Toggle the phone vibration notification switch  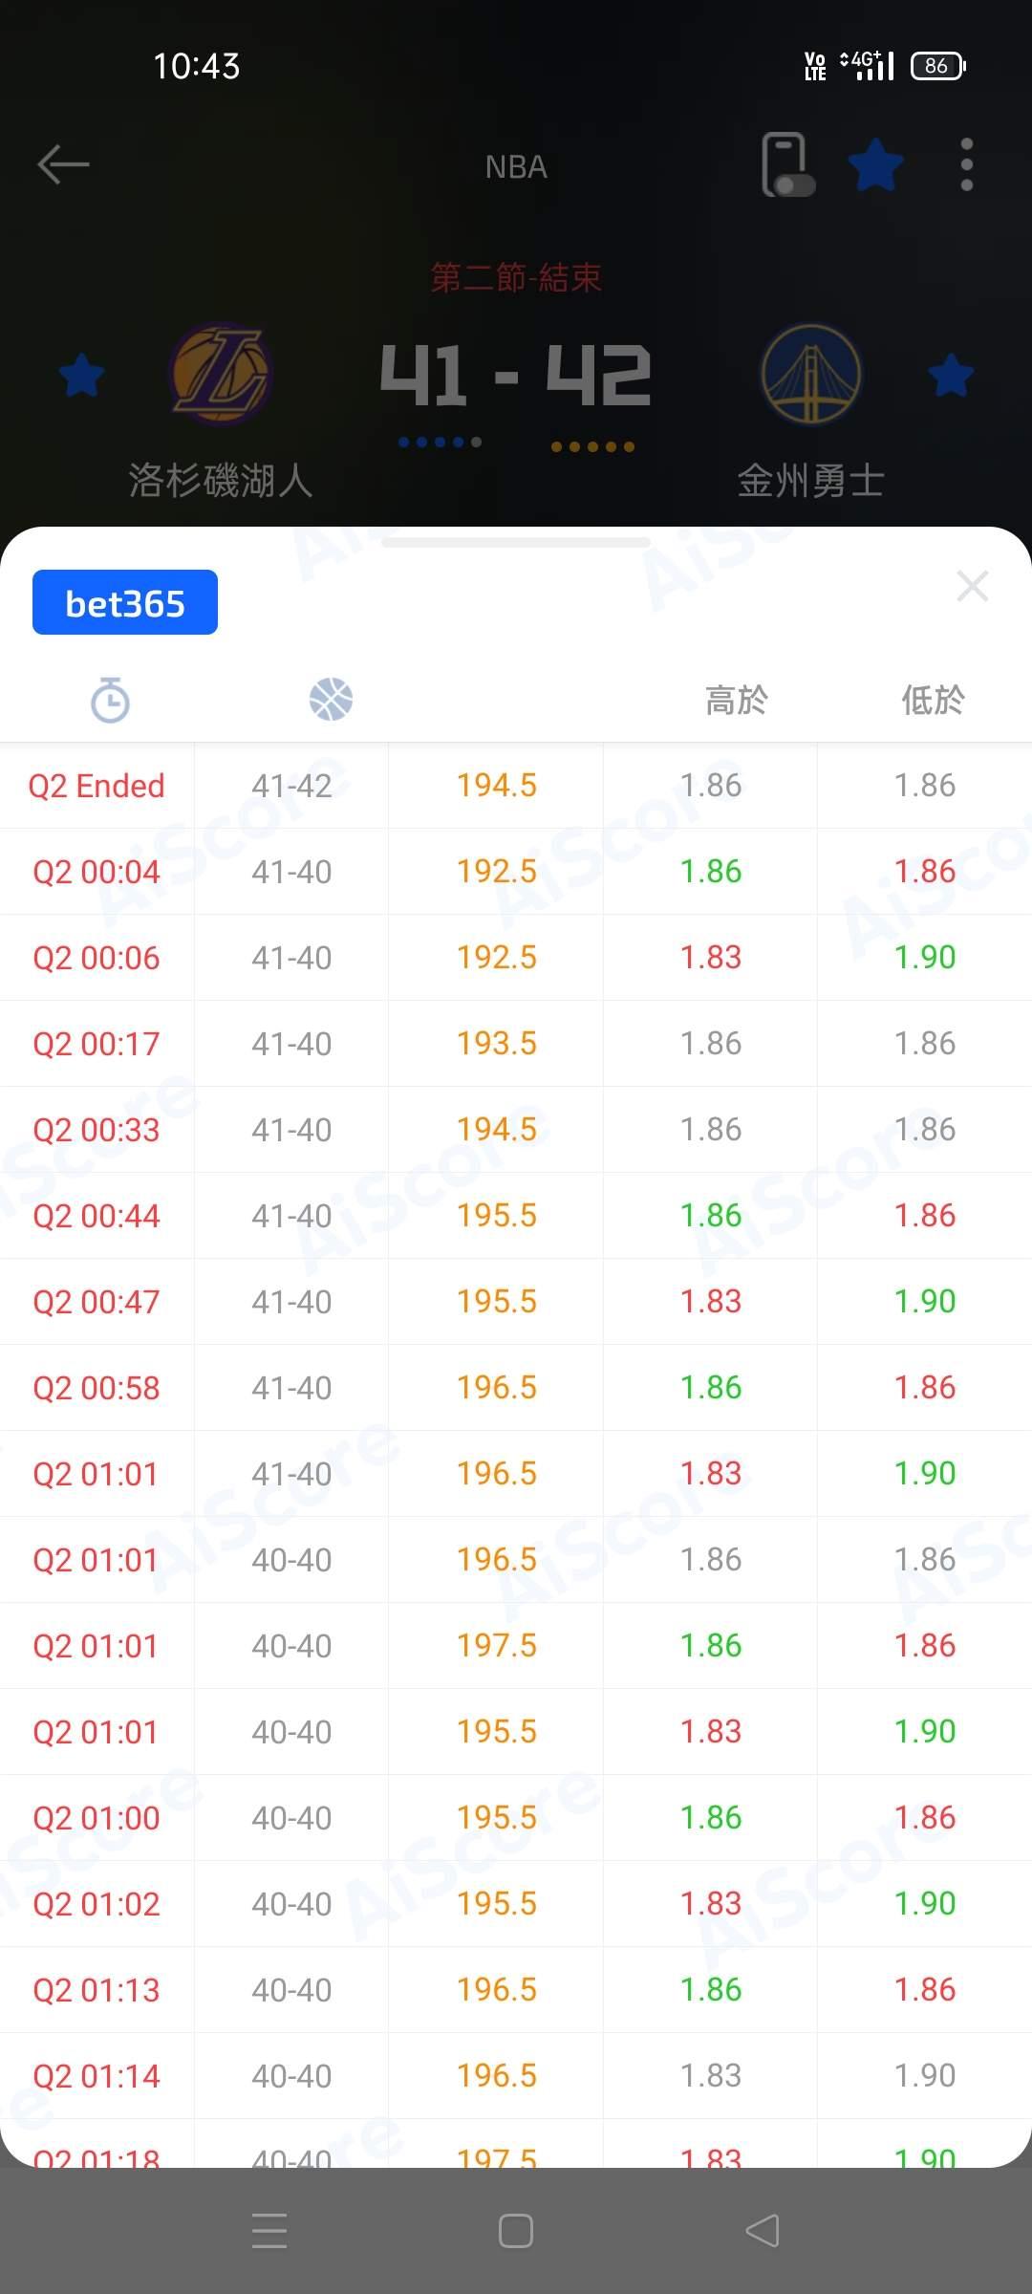[x=787, y=165]
